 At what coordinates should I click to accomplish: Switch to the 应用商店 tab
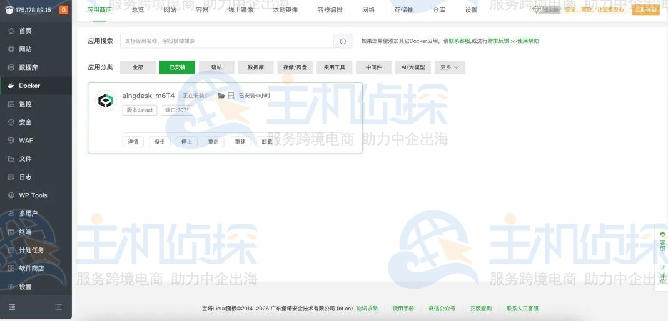(x=99, y=10)
